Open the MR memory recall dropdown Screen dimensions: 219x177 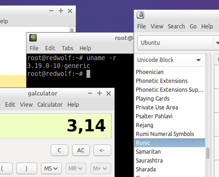pos(76,168)
